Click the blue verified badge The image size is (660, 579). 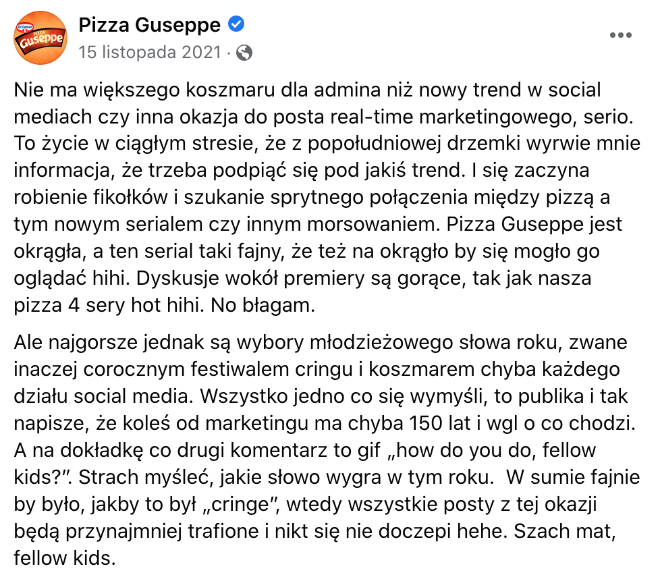(236, 25)
